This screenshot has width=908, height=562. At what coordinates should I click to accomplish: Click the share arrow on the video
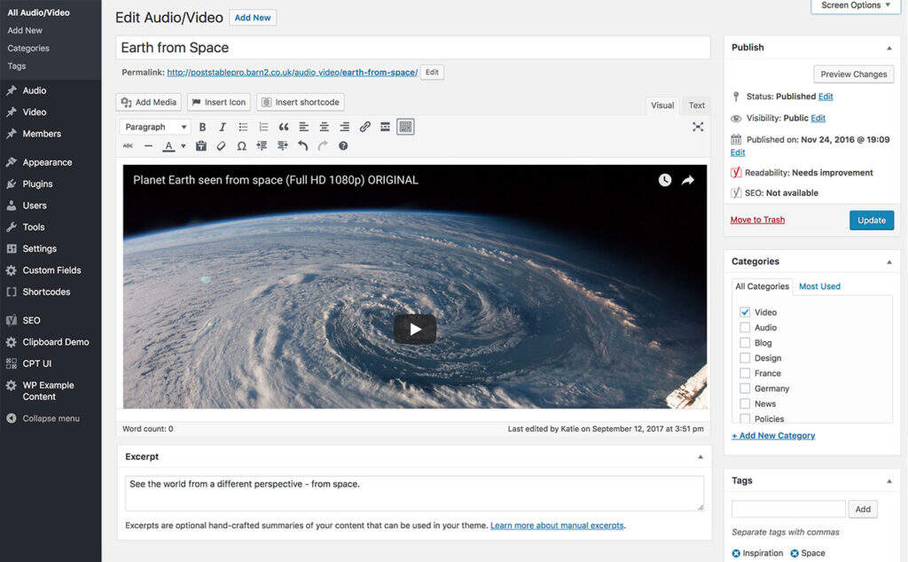[x=688, y=180]
